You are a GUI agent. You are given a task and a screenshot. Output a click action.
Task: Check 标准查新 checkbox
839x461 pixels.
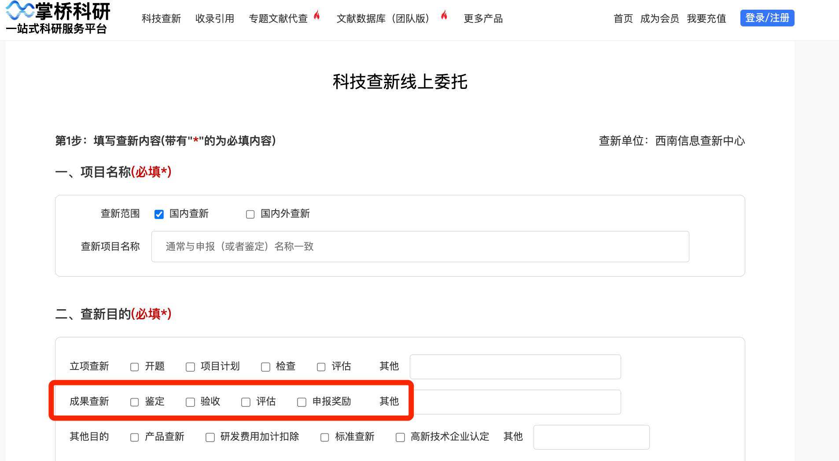(325, 437)
